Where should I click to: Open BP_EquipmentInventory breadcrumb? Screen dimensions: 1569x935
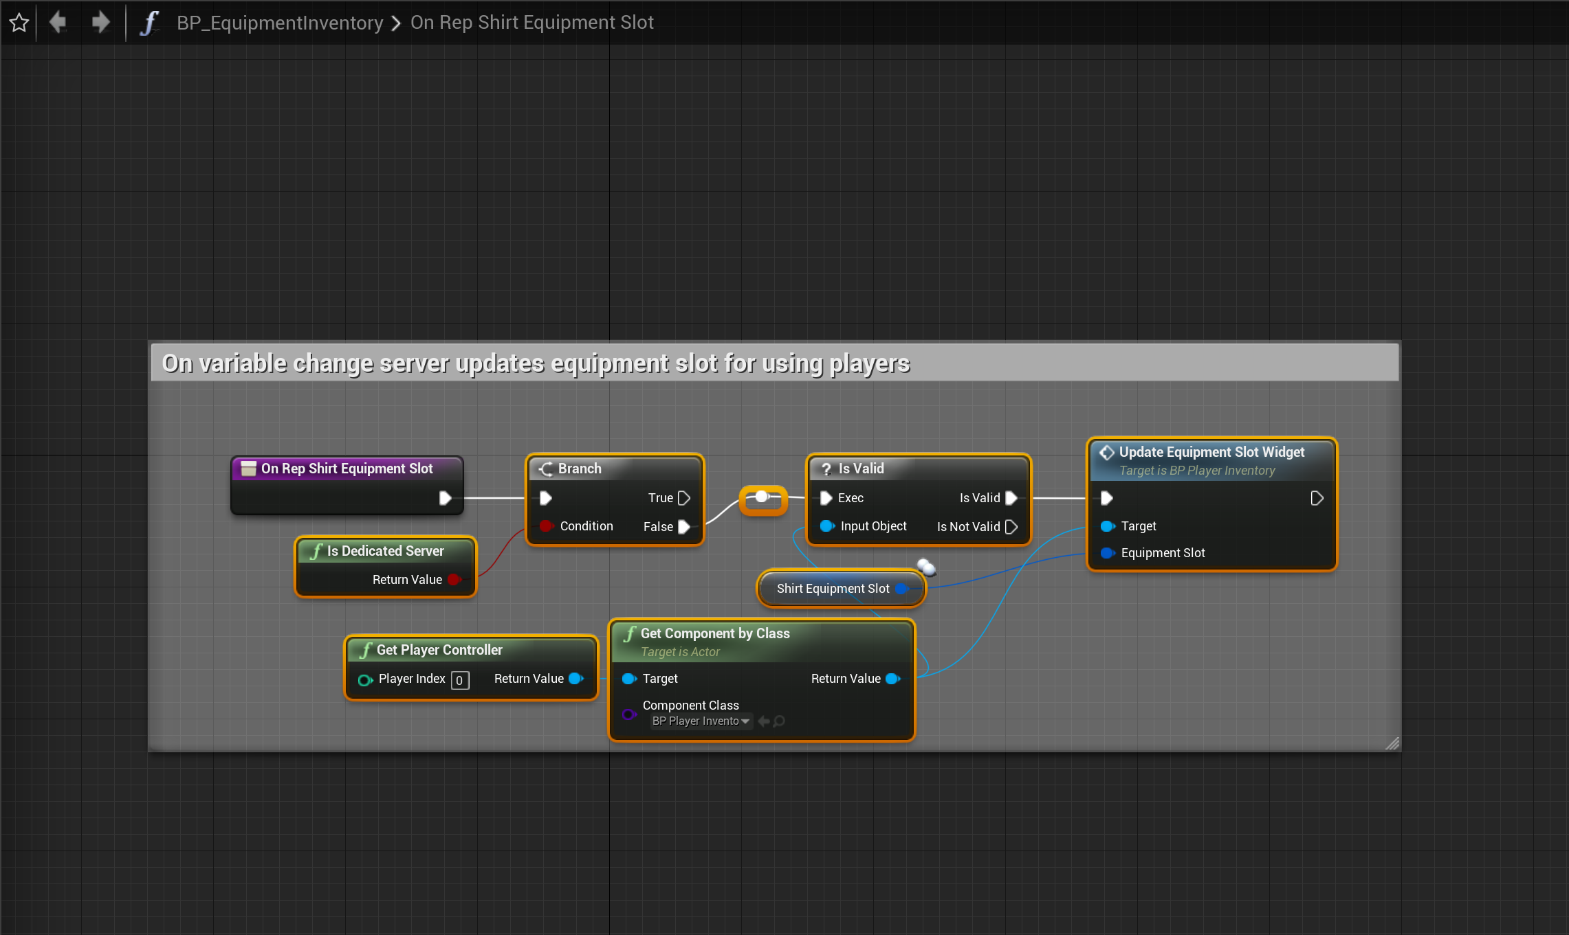pyautogui.click(x=279, y=23)
